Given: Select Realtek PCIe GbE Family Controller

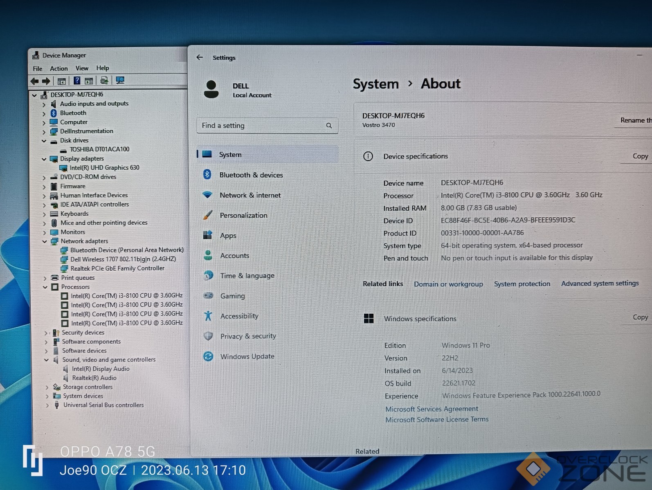Looking at the screenshot, I should (117, 268).
